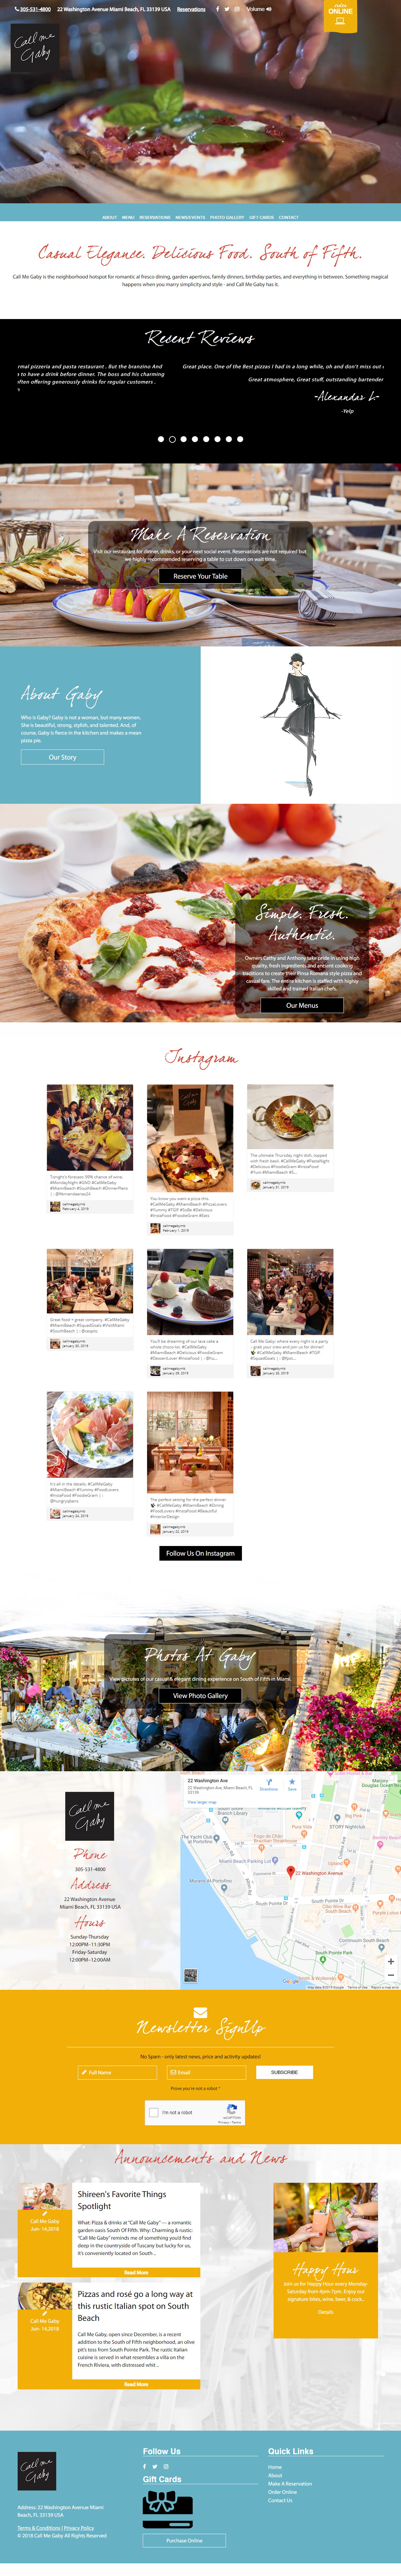
Task: Open the Our Story button
Action: pyautogui.click(x=62, y=757)
